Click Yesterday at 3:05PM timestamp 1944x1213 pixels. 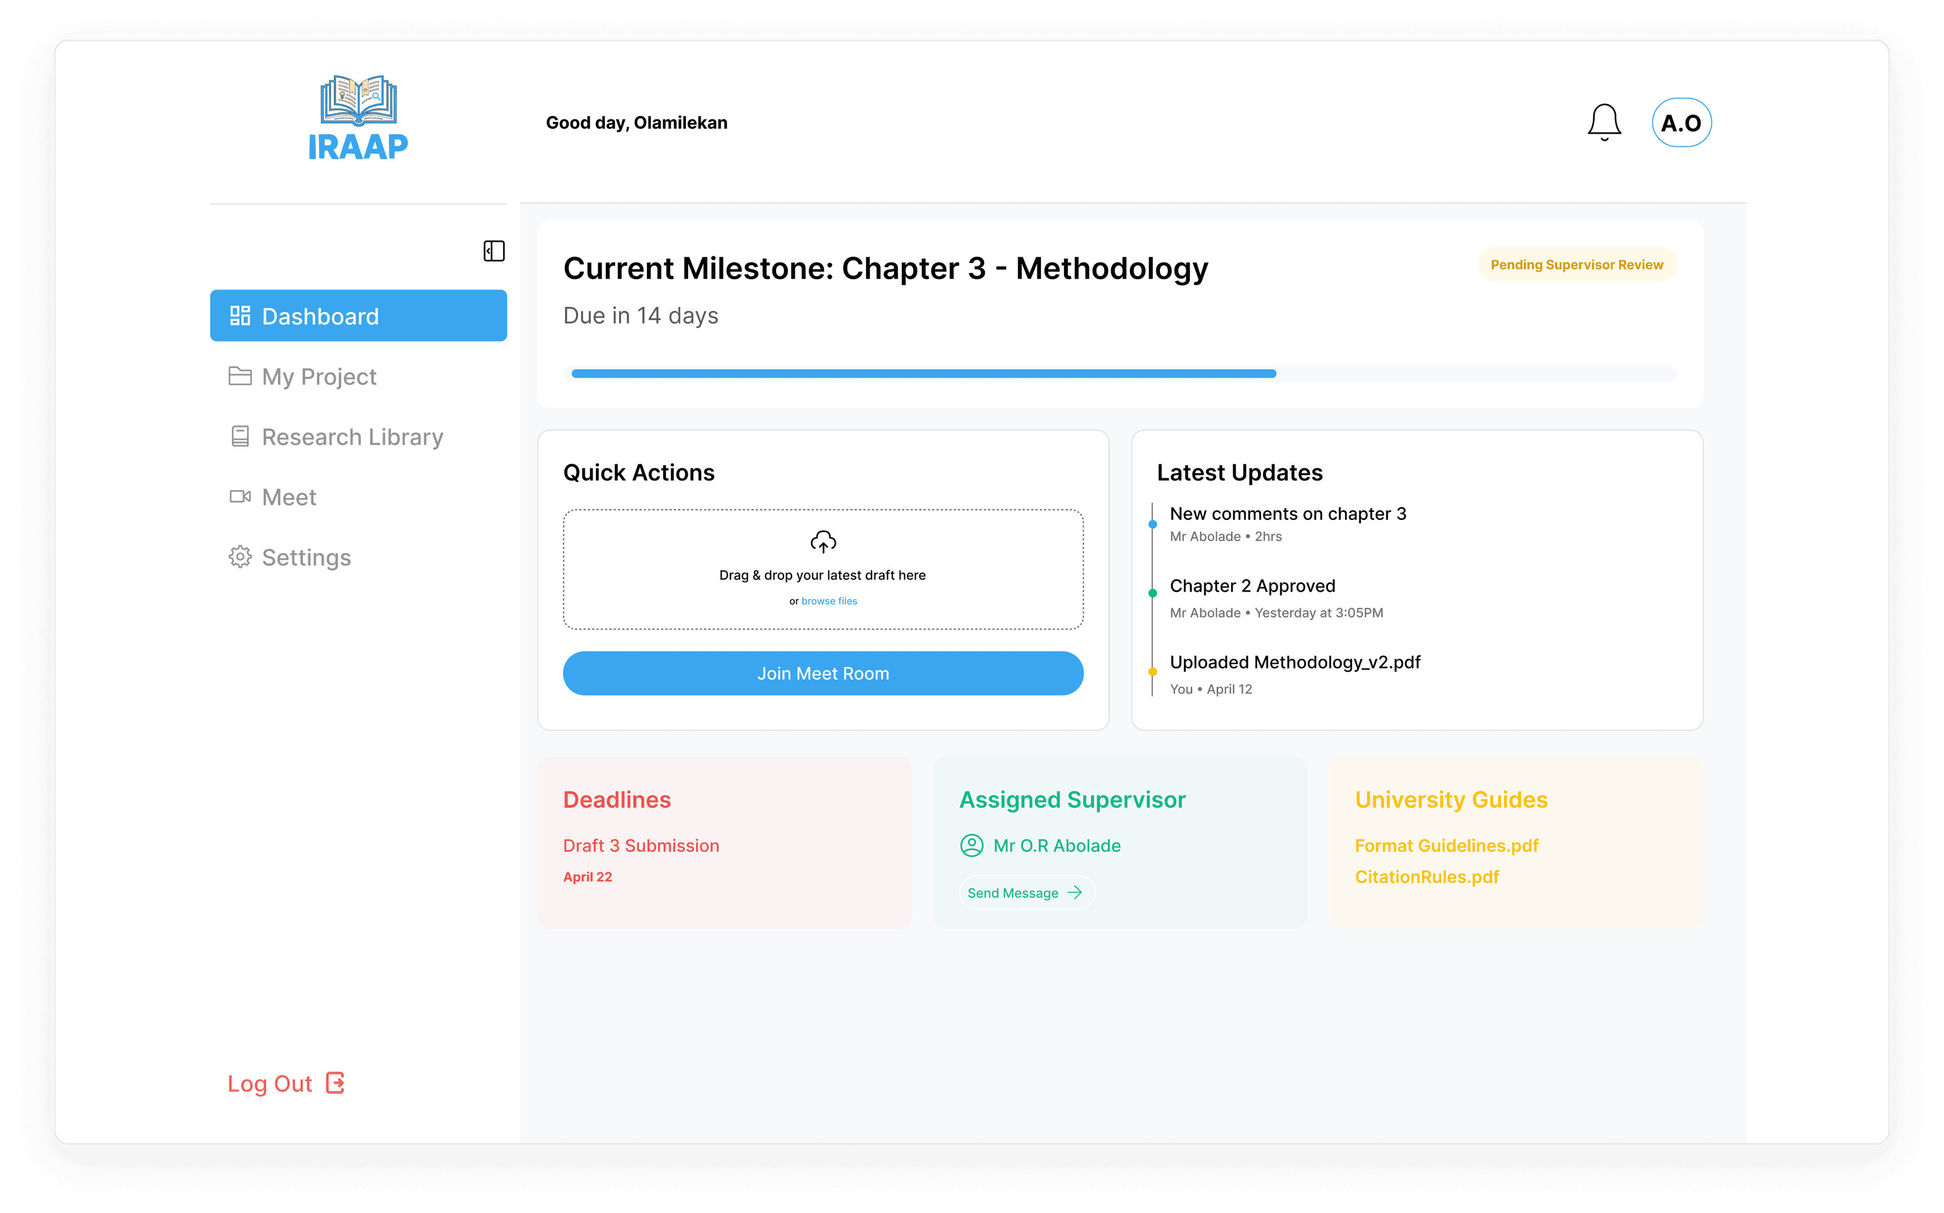click(x=1318, y=613)
